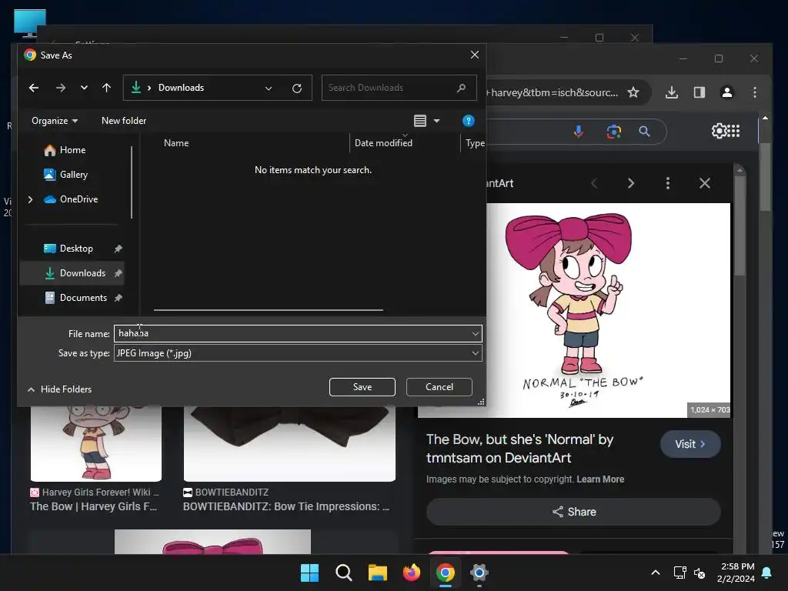
Task: Open BOWTIEBANDITZ Bow Tie Impressions link
Action: pos(286,506)
